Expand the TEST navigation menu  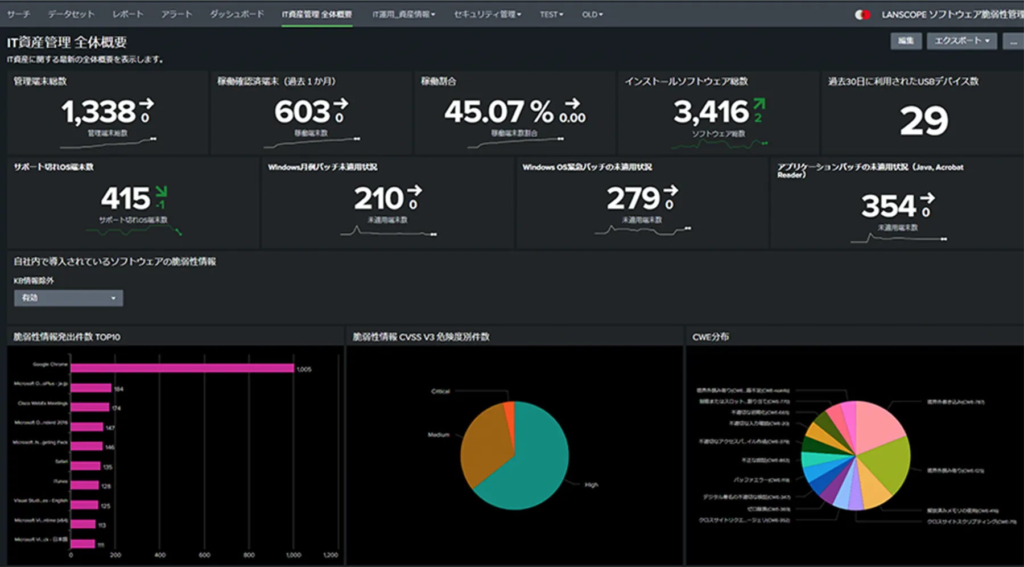[x=551, y=14]
